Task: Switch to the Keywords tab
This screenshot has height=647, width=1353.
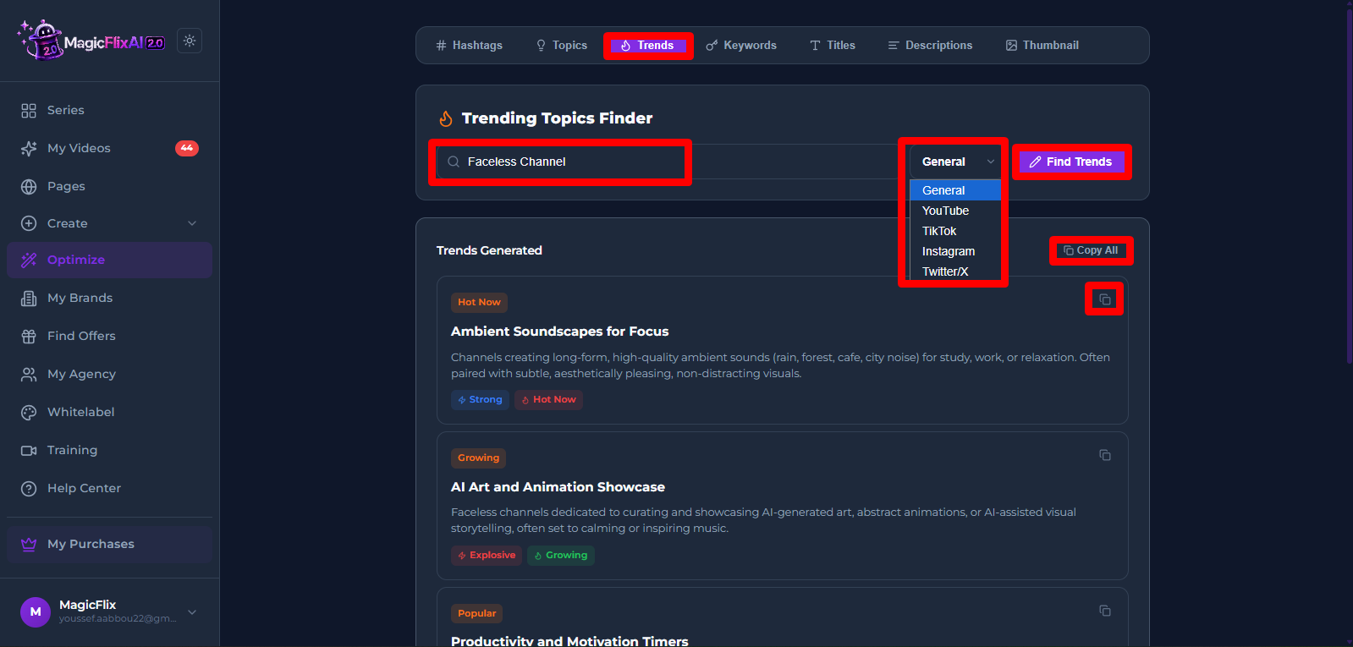Action: click(x=741, y=45)
